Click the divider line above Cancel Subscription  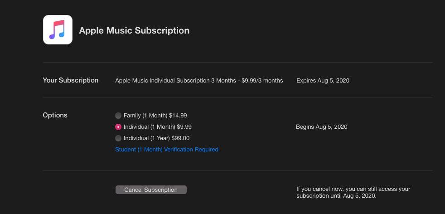click(237, 171)
